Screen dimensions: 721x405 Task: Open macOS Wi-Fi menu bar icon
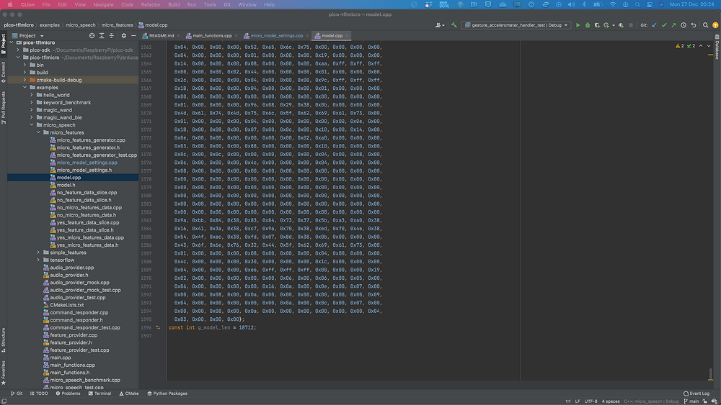tap(612, 4)
